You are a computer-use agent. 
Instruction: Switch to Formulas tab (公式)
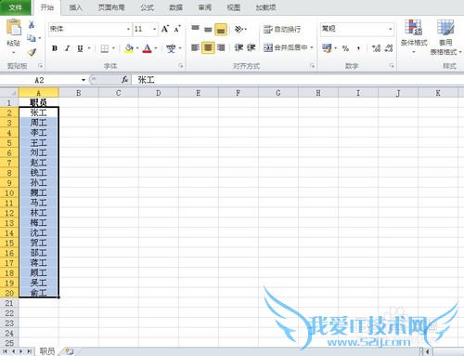point(147,7)
